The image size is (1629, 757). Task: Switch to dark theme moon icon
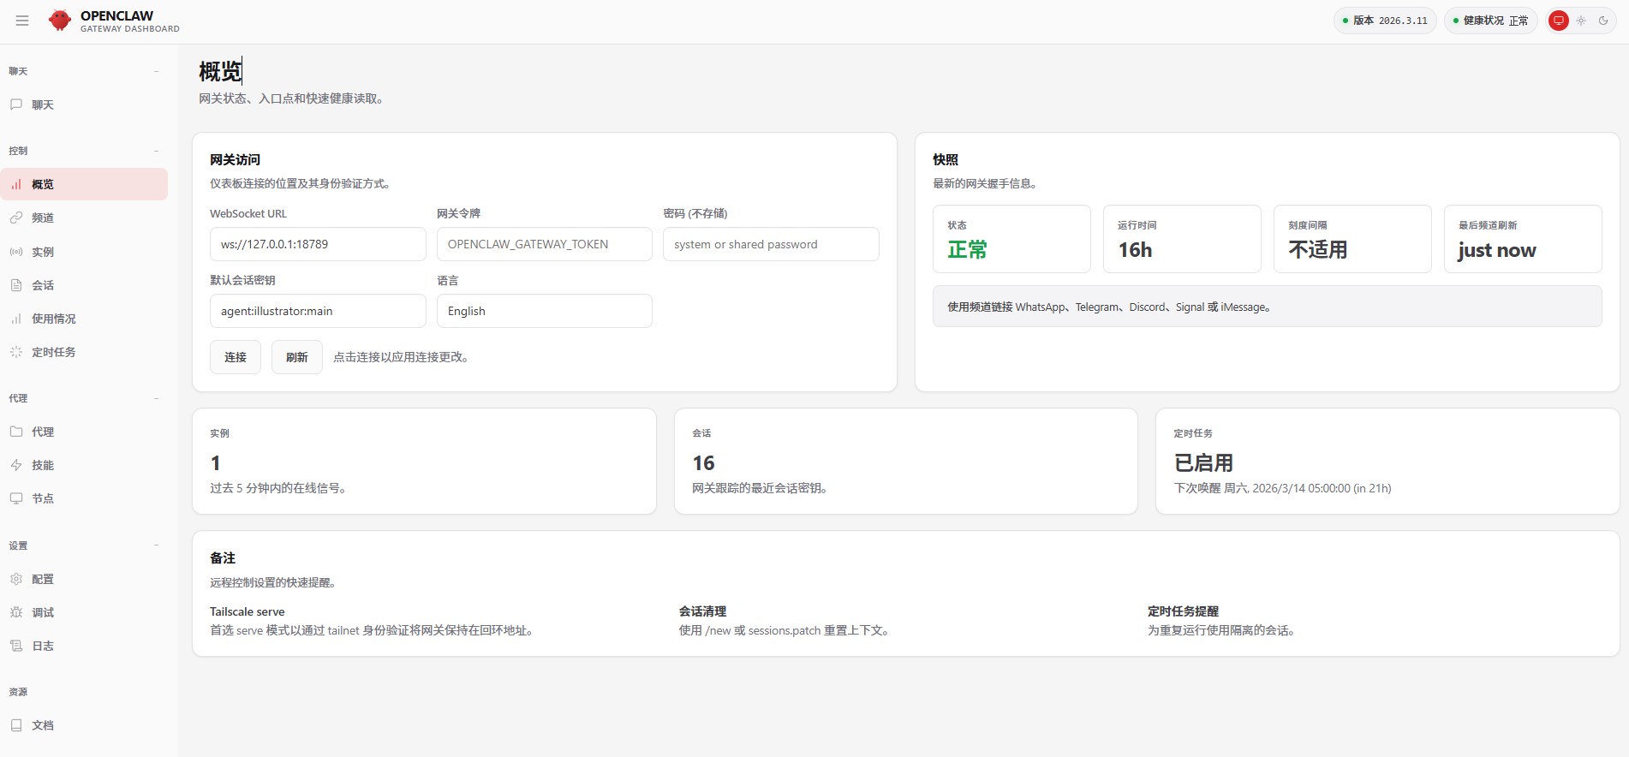pyautogui.click(x=1603, y=21)
